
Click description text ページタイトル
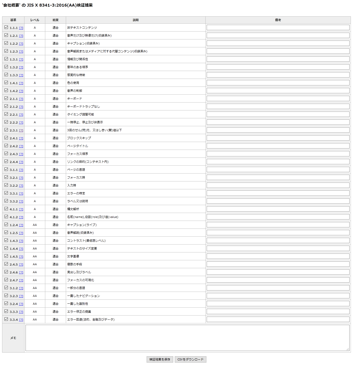pos(77,146)
